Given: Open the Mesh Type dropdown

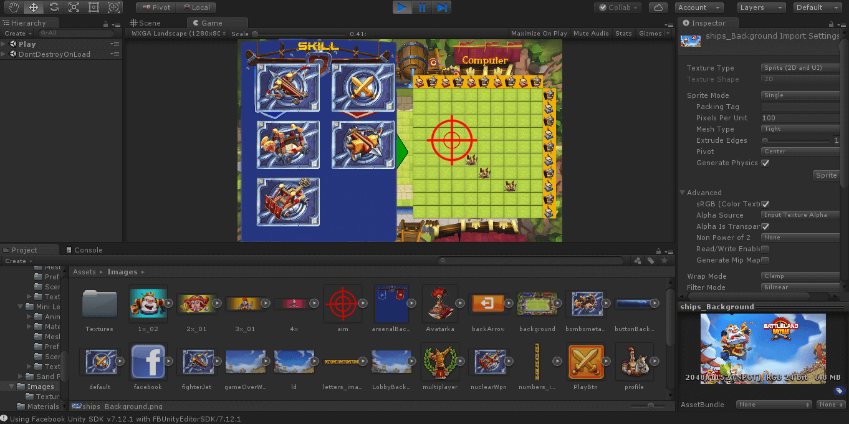Looking at the screenshot, I should (x=800, y=129).
